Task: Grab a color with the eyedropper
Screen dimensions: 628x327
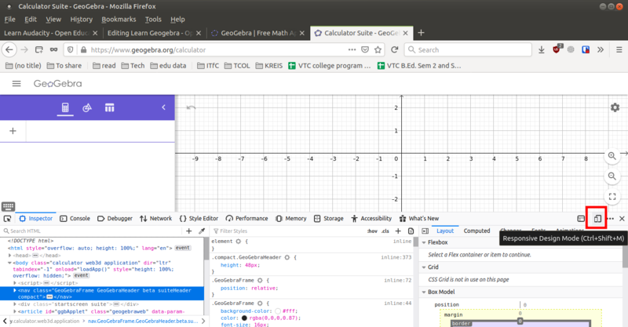Action: pos(202,231)
